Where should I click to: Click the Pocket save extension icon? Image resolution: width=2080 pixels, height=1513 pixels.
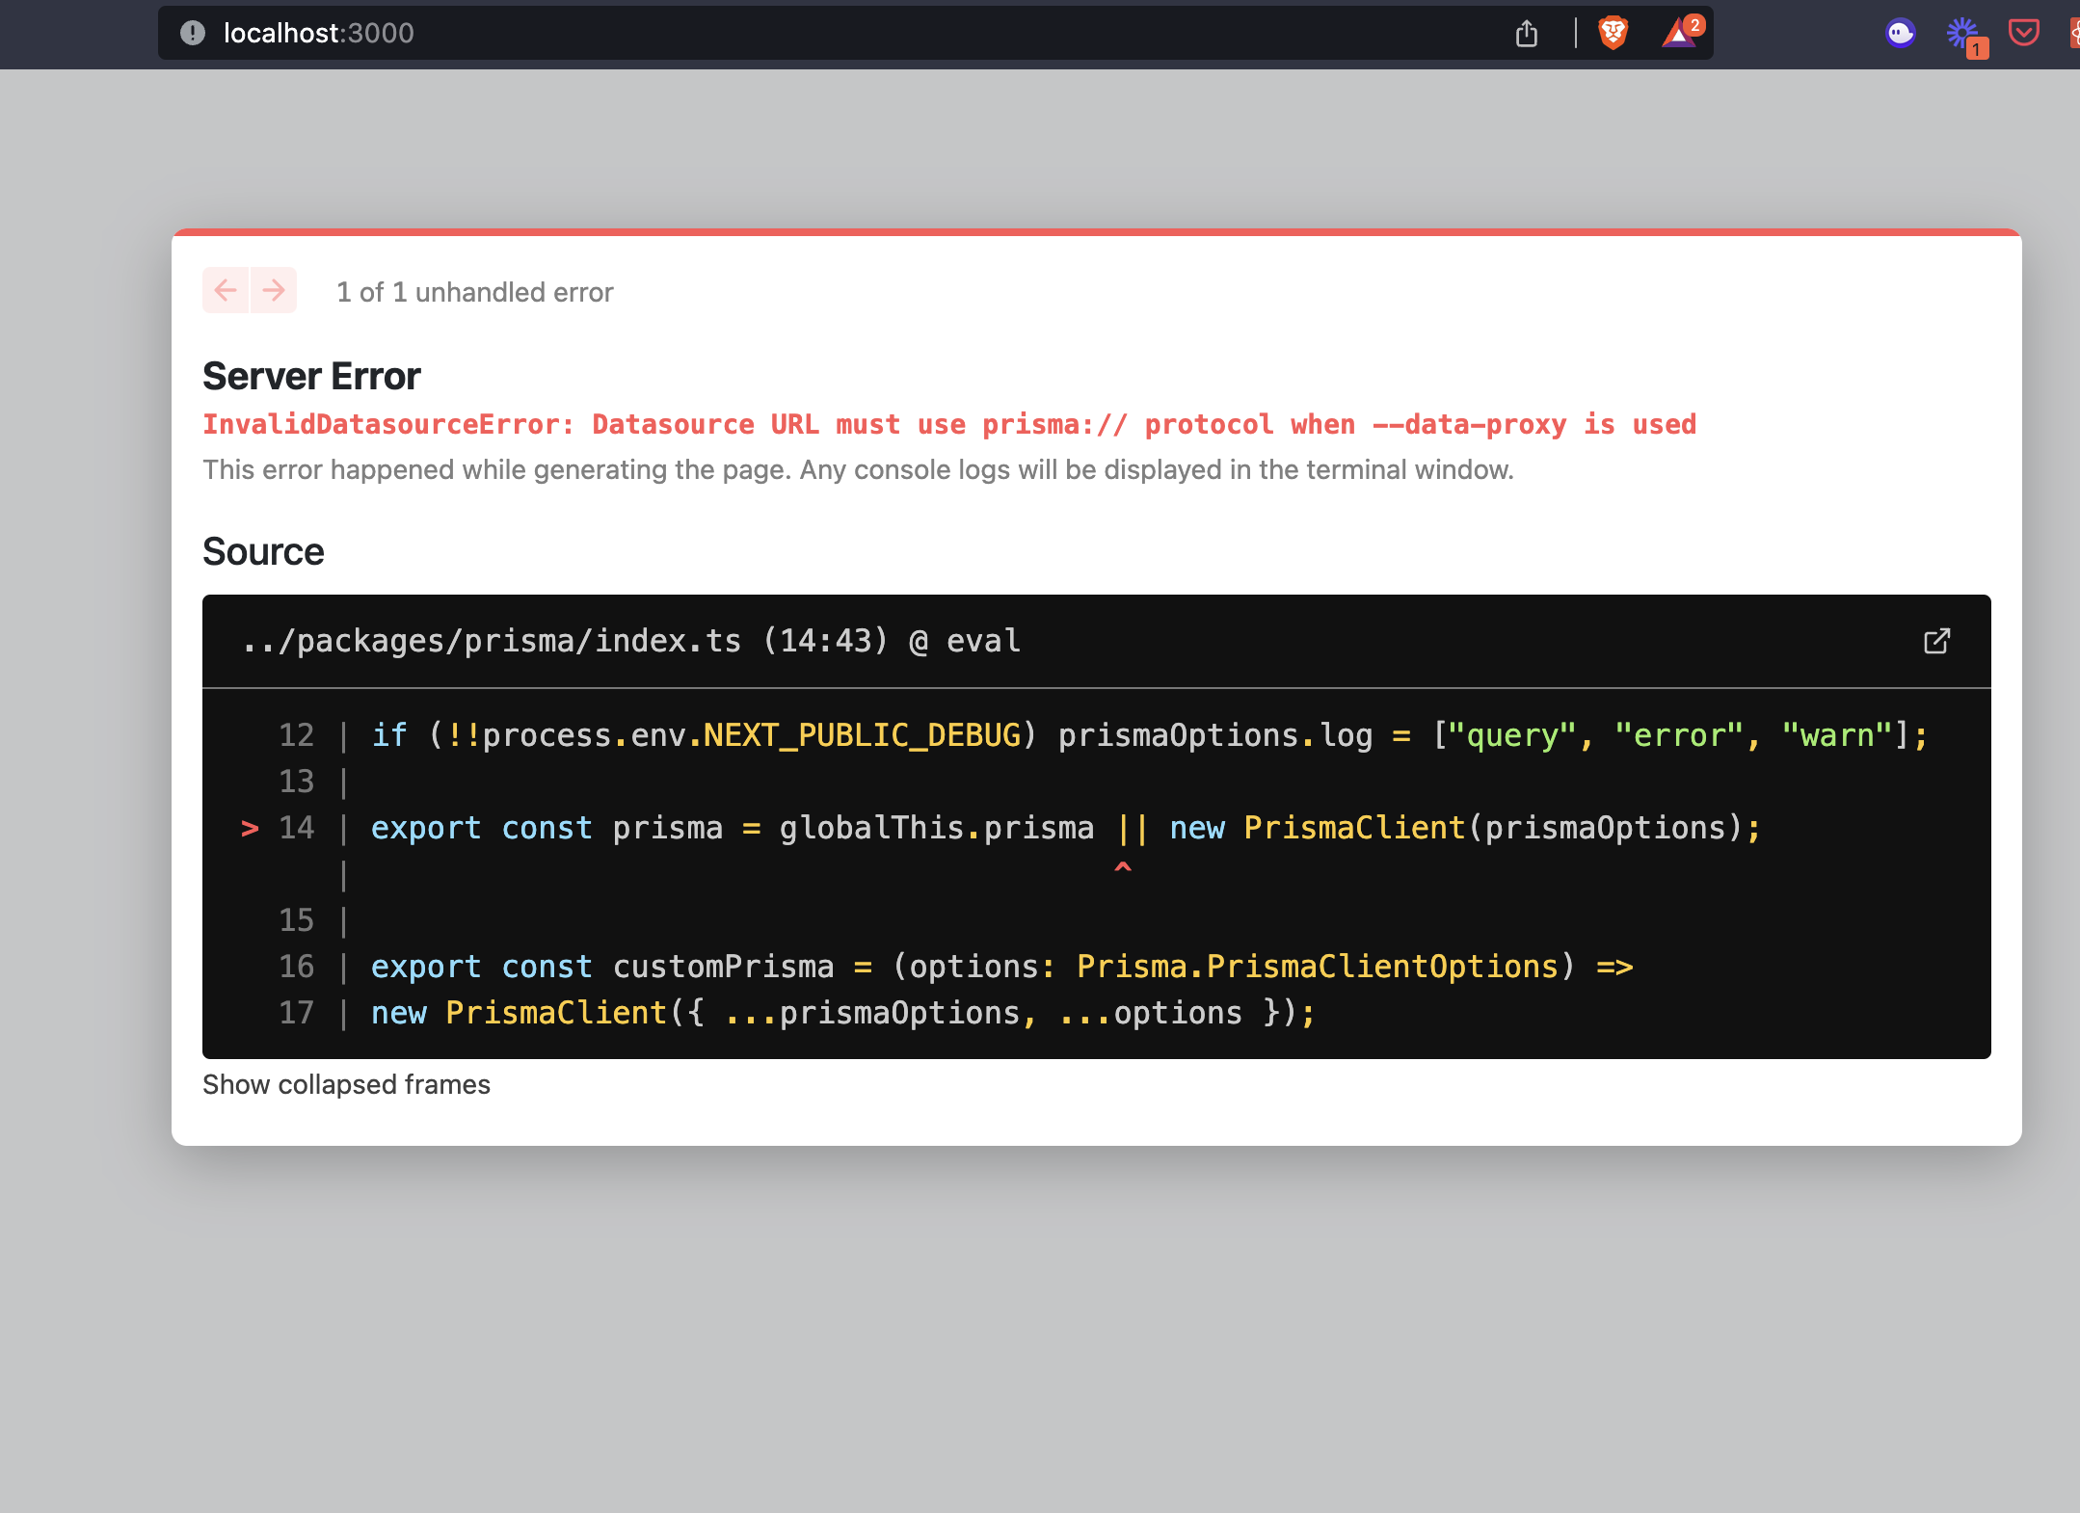pos(2023,34)
